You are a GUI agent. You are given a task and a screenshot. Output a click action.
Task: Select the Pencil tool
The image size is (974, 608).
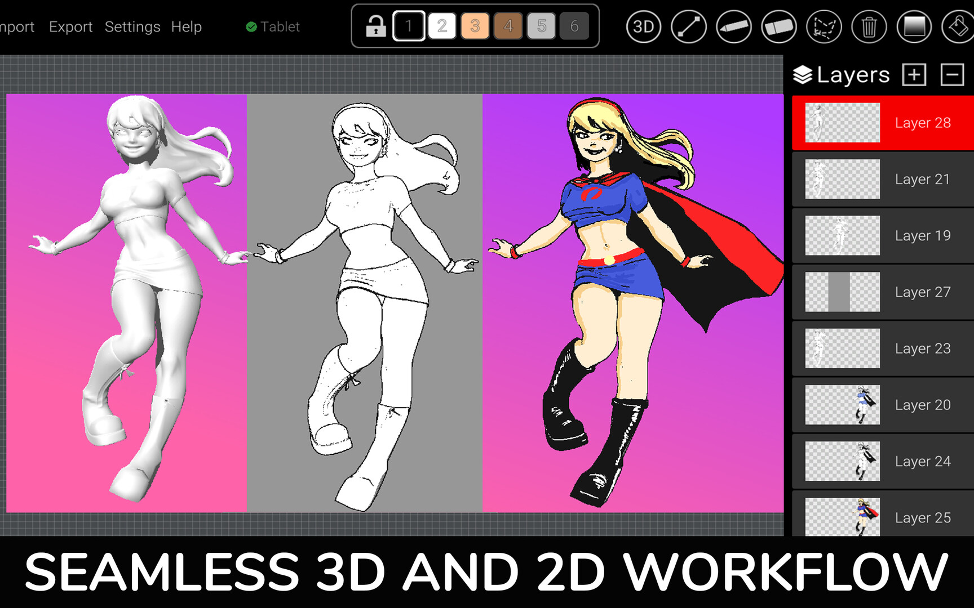pos(734,26)
